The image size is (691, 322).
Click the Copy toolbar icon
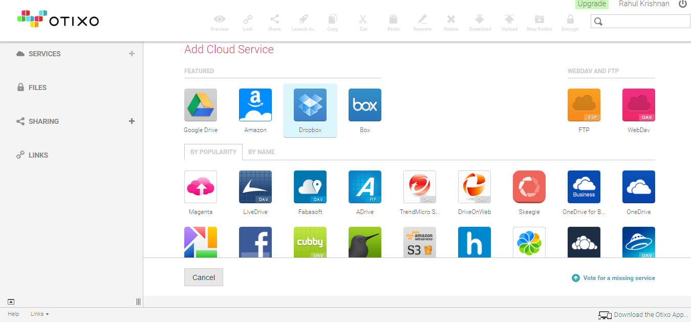333,23
